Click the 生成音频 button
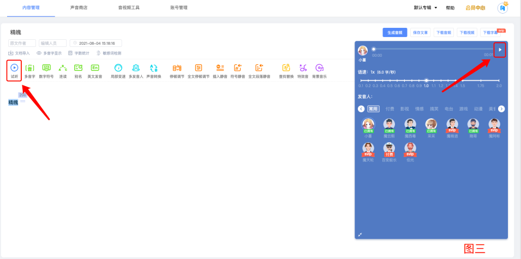 point(395,33)
